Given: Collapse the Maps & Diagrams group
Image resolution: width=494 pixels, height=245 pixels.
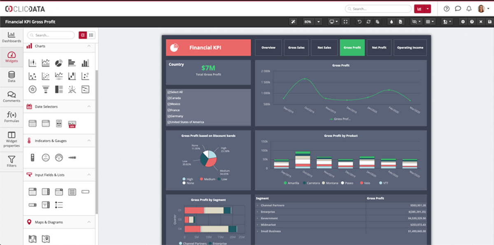Looking at the screenshot, I should pos(89,222).
